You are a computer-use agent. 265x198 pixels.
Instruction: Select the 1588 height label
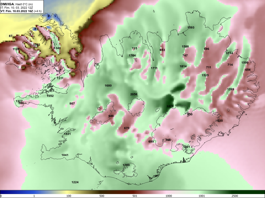pyautogui.click(x=185, y=46)
